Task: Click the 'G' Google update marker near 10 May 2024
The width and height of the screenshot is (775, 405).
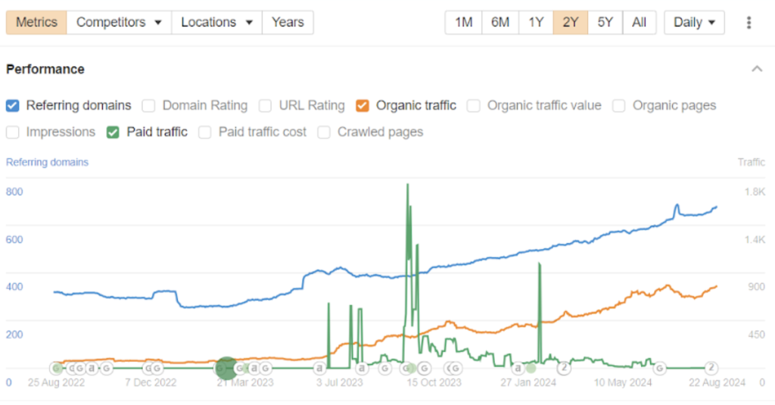Action: tap(660, 369)
